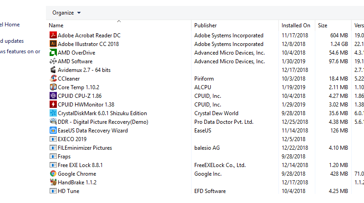
Task: Click the Avidemux 2.7 clapperboard icon
Action: click(53, 70)
